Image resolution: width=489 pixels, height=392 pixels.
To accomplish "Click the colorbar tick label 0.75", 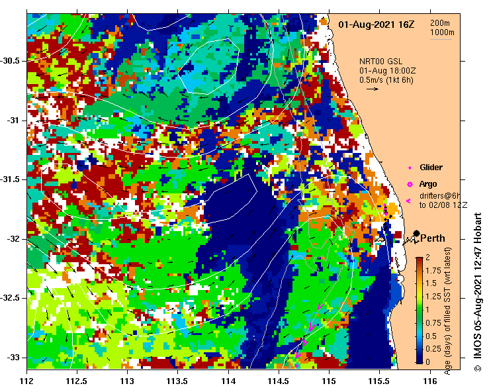I will click(433, 323).
